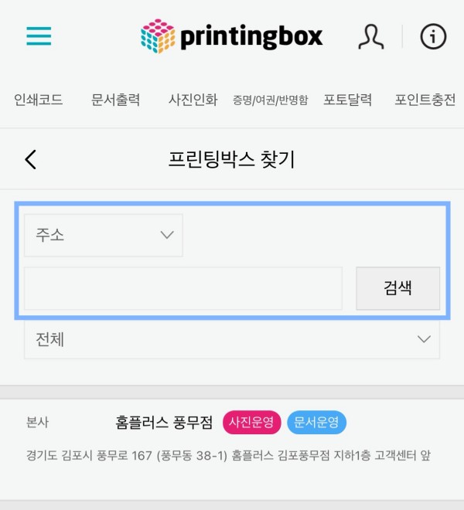Click the 사진운영 pink badge
Viewport: 464px width, 510px height.
pyautogui.click(x=251, y=423)
